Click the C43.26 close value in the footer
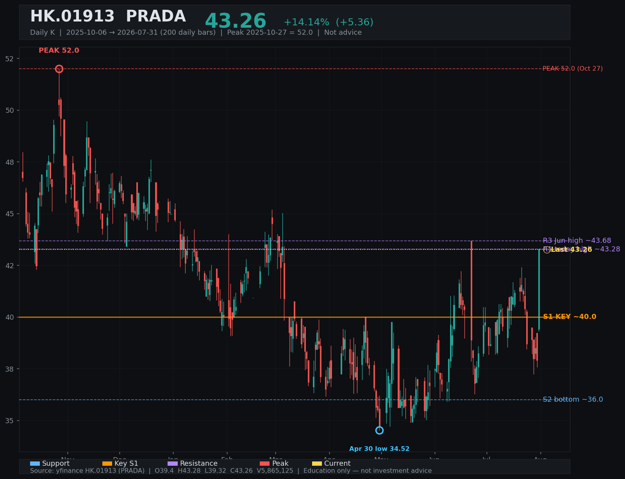The width and height of the screenshot is (625, 479). [241, 471]
